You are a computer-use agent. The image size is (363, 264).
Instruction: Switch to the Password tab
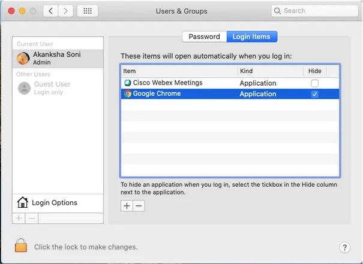[x=204, y=37]
